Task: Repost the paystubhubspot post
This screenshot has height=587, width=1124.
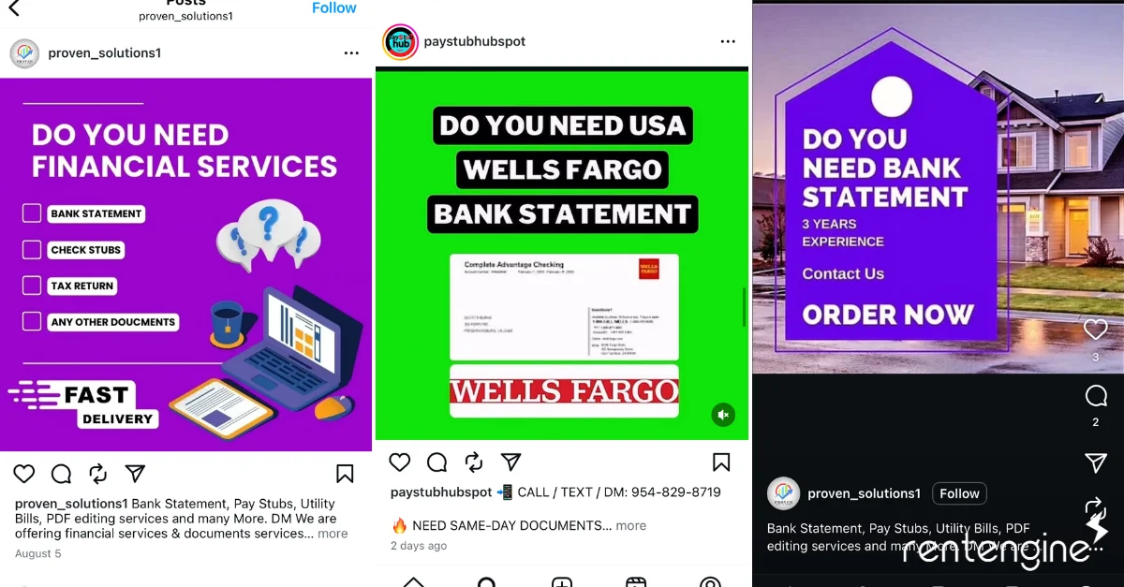Action: (x=474, y=462)
